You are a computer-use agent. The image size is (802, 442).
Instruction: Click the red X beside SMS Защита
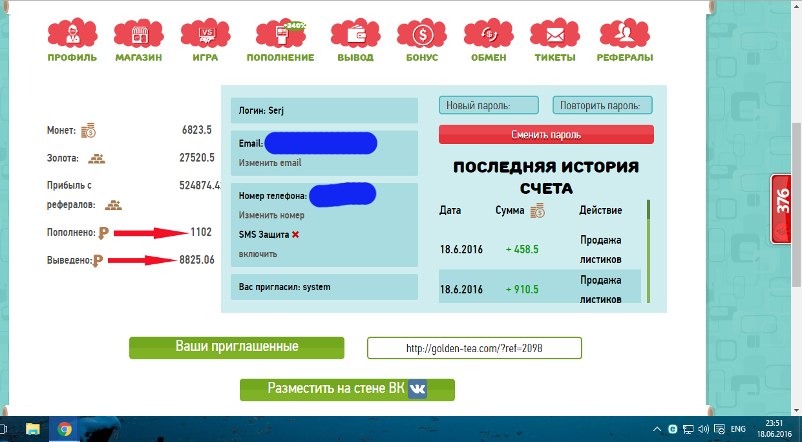click(x=295, y=235)
